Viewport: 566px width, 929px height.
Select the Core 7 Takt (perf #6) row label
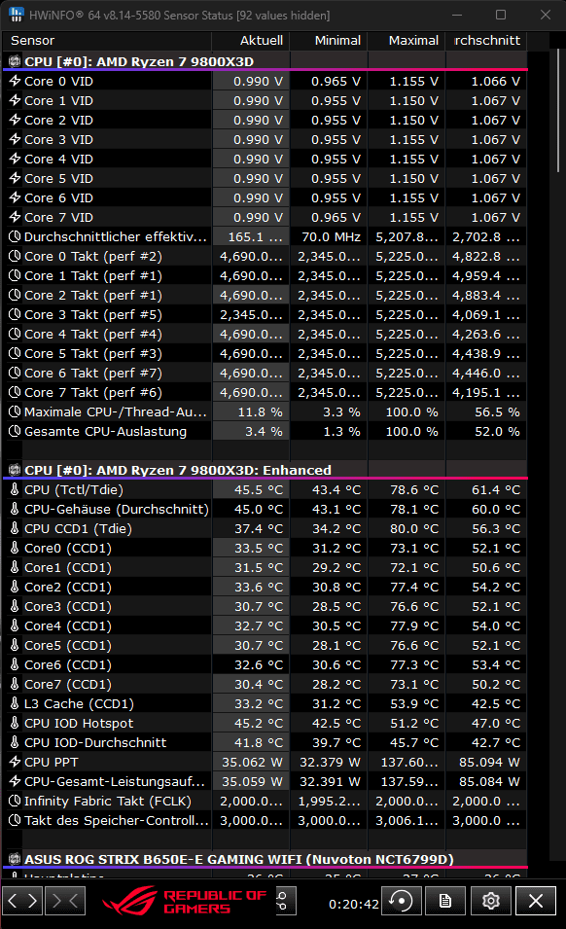(93, 392)
